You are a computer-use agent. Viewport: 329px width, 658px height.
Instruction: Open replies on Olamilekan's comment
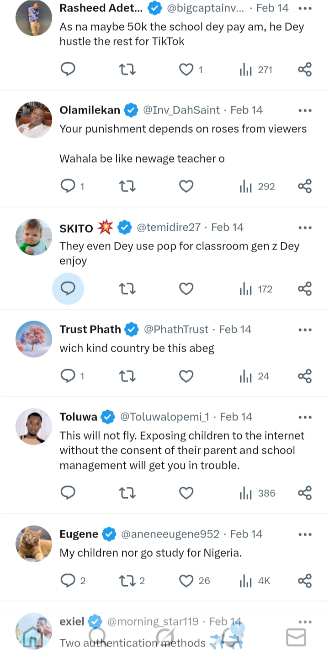[68, 186]
